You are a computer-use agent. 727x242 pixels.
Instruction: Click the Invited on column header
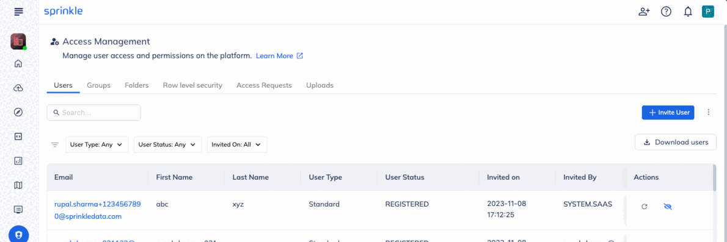[503, 177]
